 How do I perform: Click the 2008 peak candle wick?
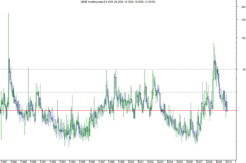coord(214,52)
